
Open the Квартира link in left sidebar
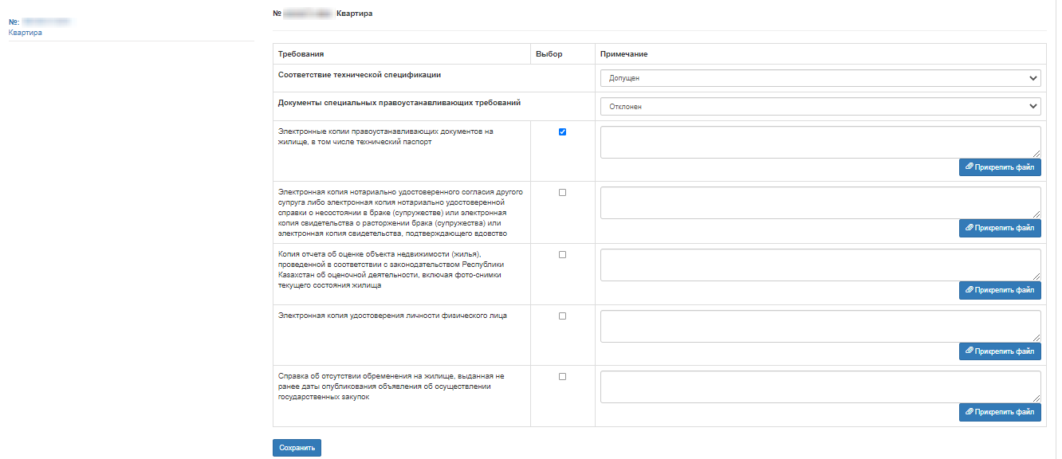click(25, 33)
